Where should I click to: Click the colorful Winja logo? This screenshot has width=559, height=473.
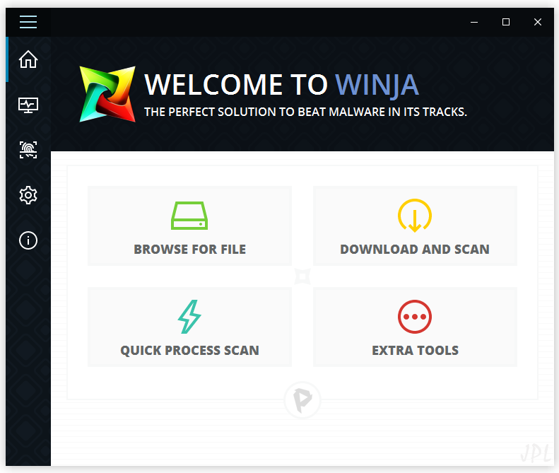(x=107, y=94)
